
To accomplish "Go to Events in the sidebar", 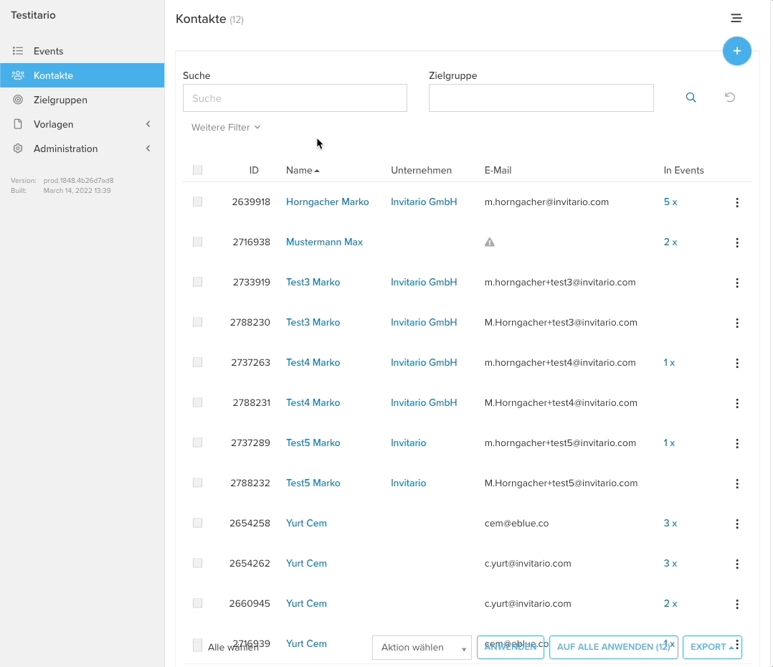I will [x=48, y=51].
